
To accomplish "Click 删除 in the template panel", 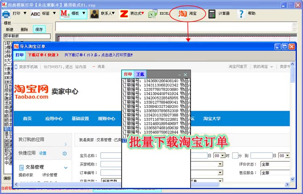I will click(x=24, y=29).
